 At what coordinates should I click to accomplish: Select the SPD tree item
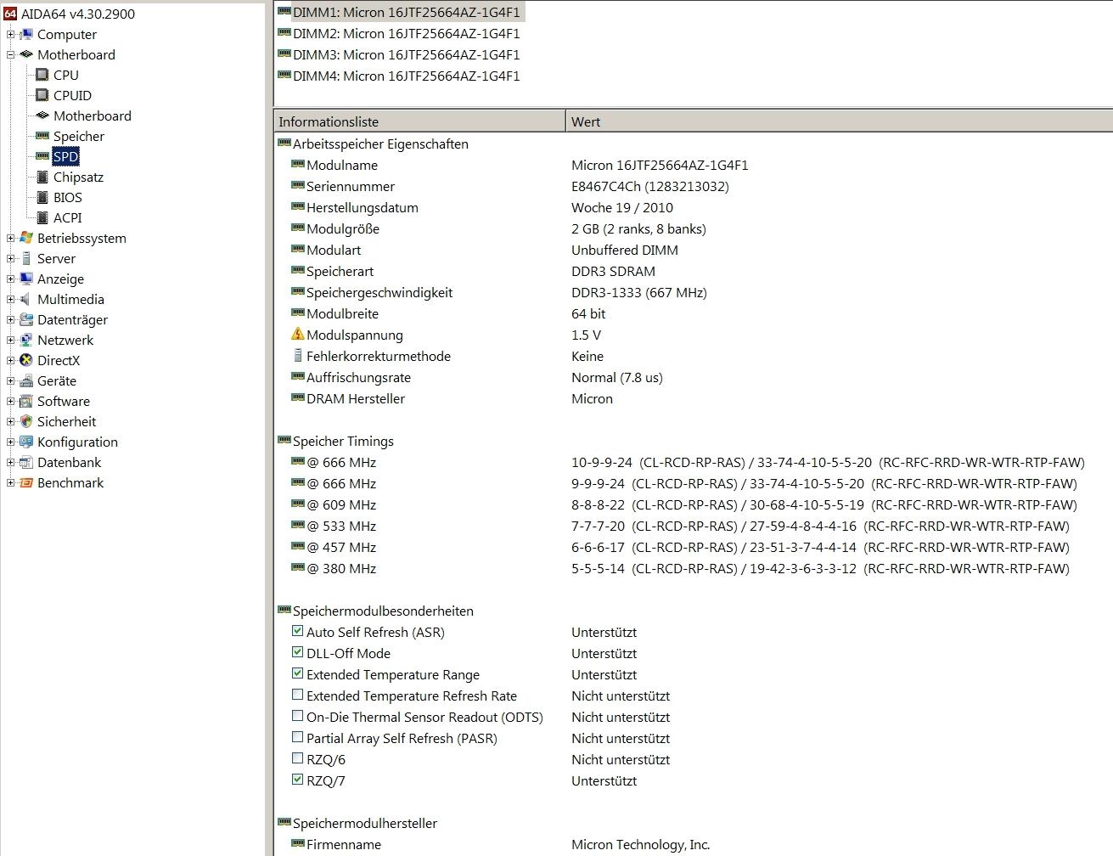coord(65,156)
